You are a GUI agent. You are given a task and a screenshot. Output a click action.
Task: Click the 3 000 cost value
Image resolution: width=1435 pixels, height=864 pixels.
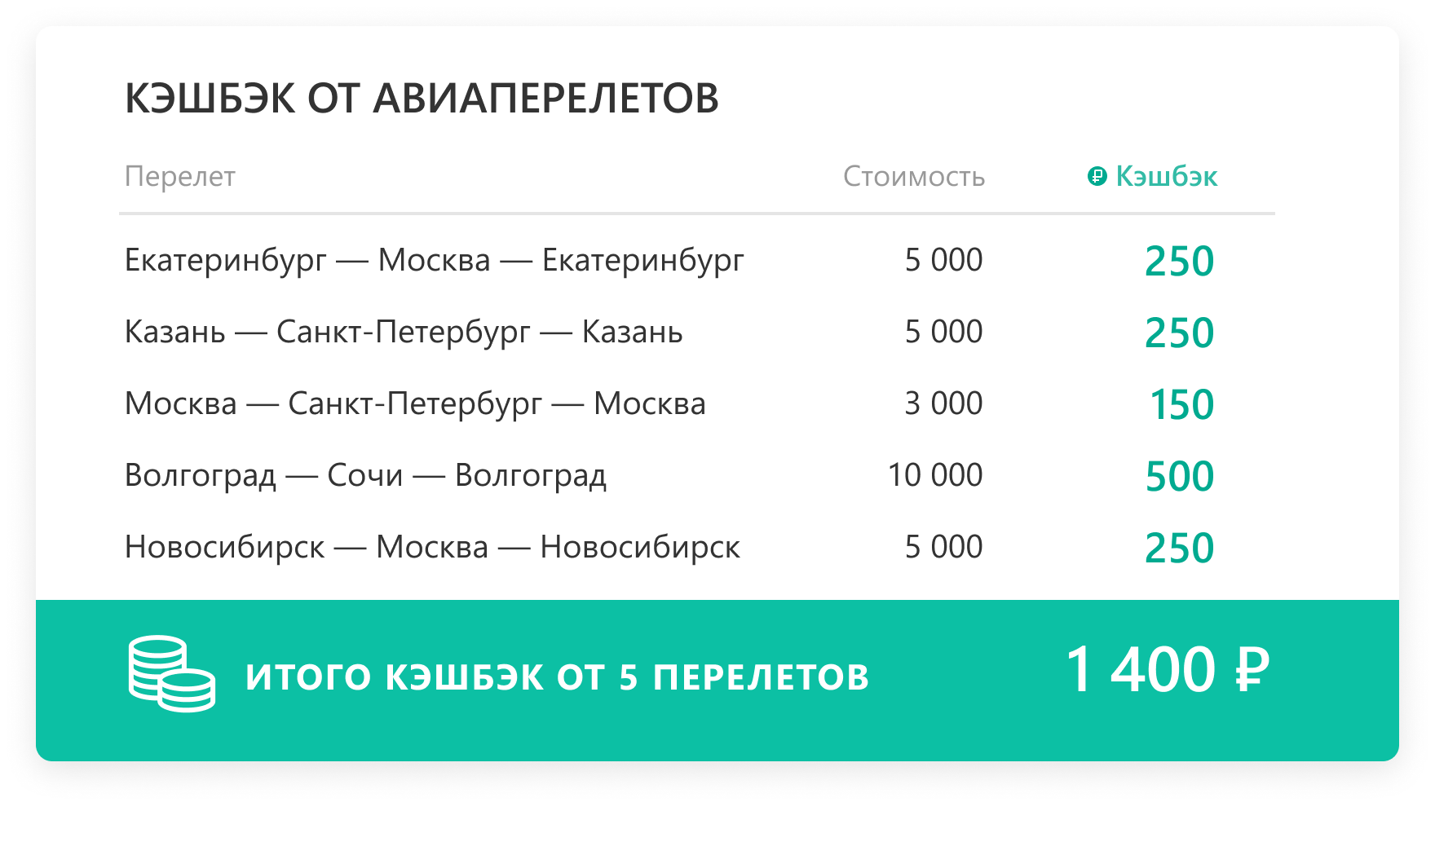click(943, 403)
